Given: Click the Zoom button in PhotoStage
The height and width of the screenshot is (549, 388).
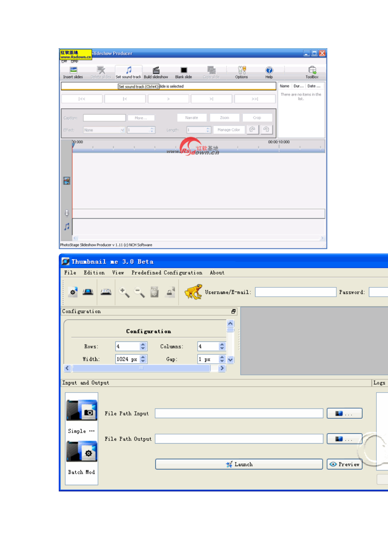Looking at the screenshot, I should coord(224,118).
